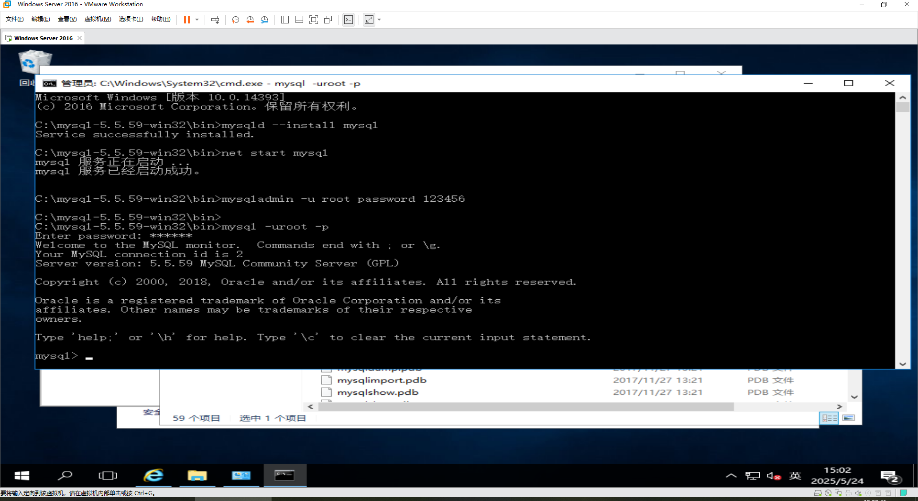
Task: Switch the 英 input method indicator
Action: click(795, 476)
